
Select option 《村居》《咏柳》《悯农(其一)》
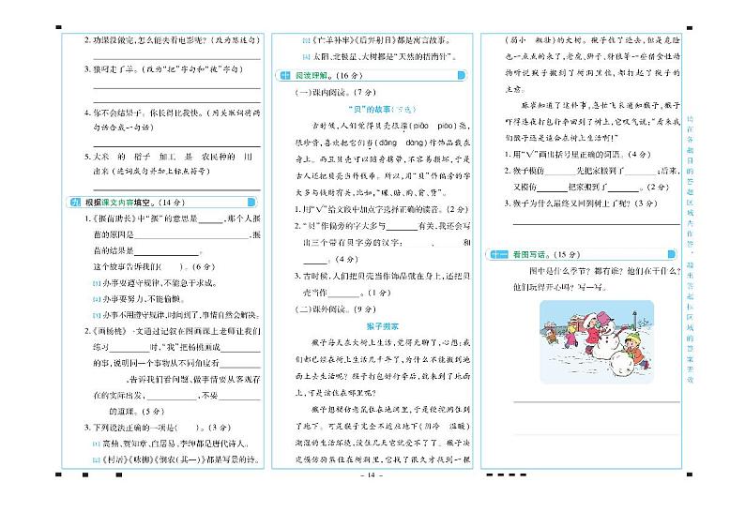click(176, 460)
